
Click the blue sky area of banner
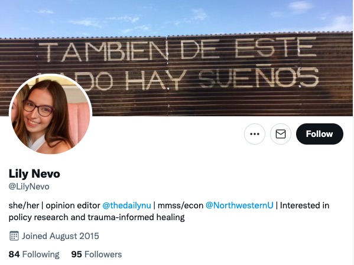click(177, 17)
